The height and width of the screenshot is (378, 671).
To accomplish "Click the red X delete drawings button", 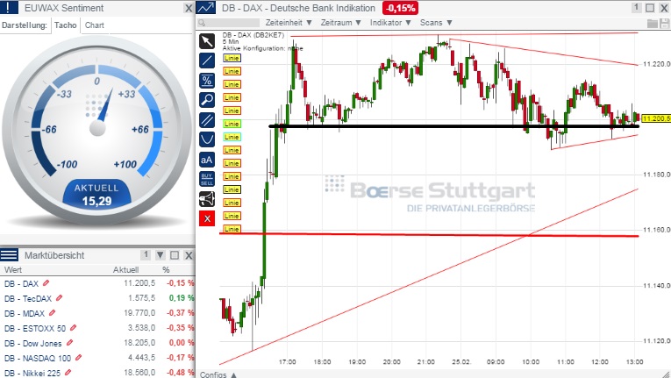I will point(207,218).
